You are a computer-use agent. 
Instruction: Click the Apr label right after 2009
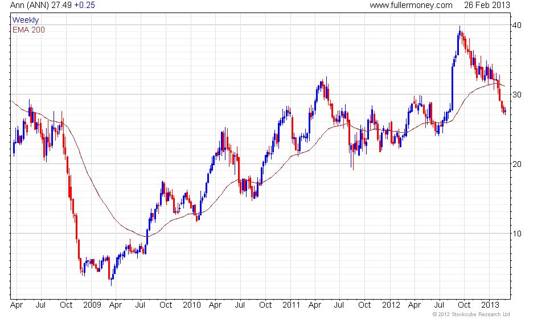tap(116, 305)
